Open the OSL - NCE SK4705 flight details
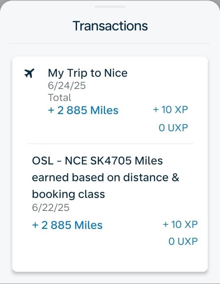The width and height of the screenshot is (220, 284). click(x=97, y=161)
